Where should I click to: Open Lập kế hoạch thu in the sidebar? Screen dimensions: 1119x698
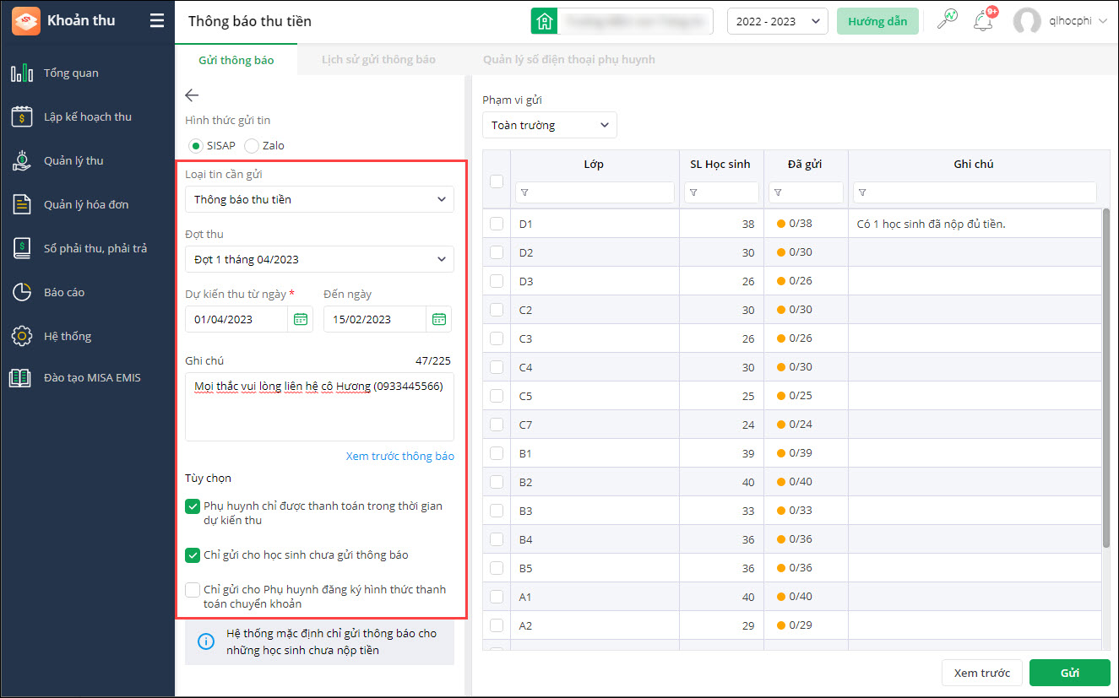coord(88,116)
